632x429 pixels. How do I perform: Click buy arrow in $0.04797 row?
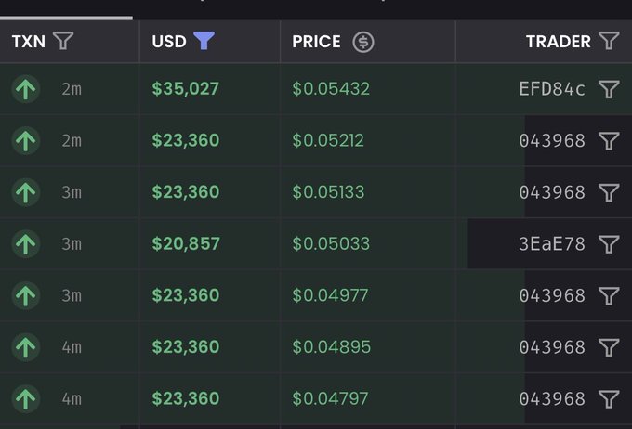click(x=26, y=398)
